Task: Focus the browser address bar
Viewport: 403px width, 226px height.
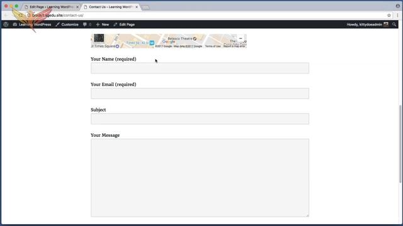Action: tap(206, 15)
